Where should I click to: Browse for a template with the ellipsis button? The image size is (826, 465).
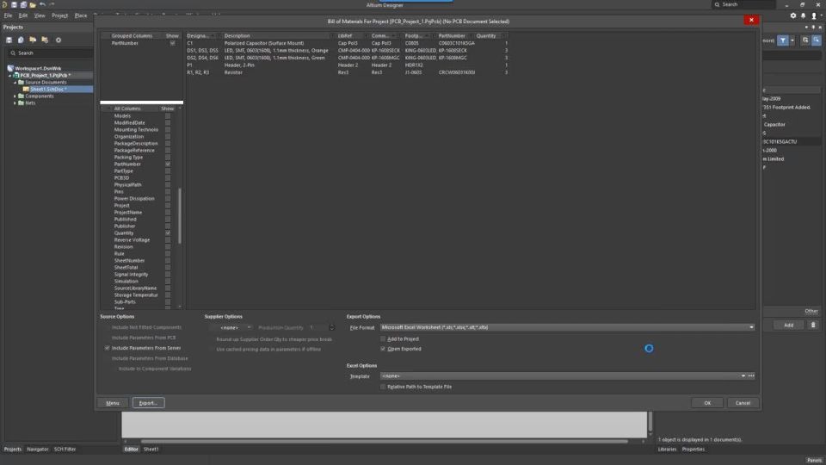751,376
